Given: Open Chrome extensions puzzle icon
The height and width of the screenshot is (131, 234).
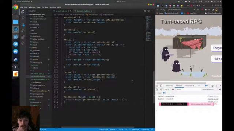Looking at the screenshot, I should click(x=206, y=9).
